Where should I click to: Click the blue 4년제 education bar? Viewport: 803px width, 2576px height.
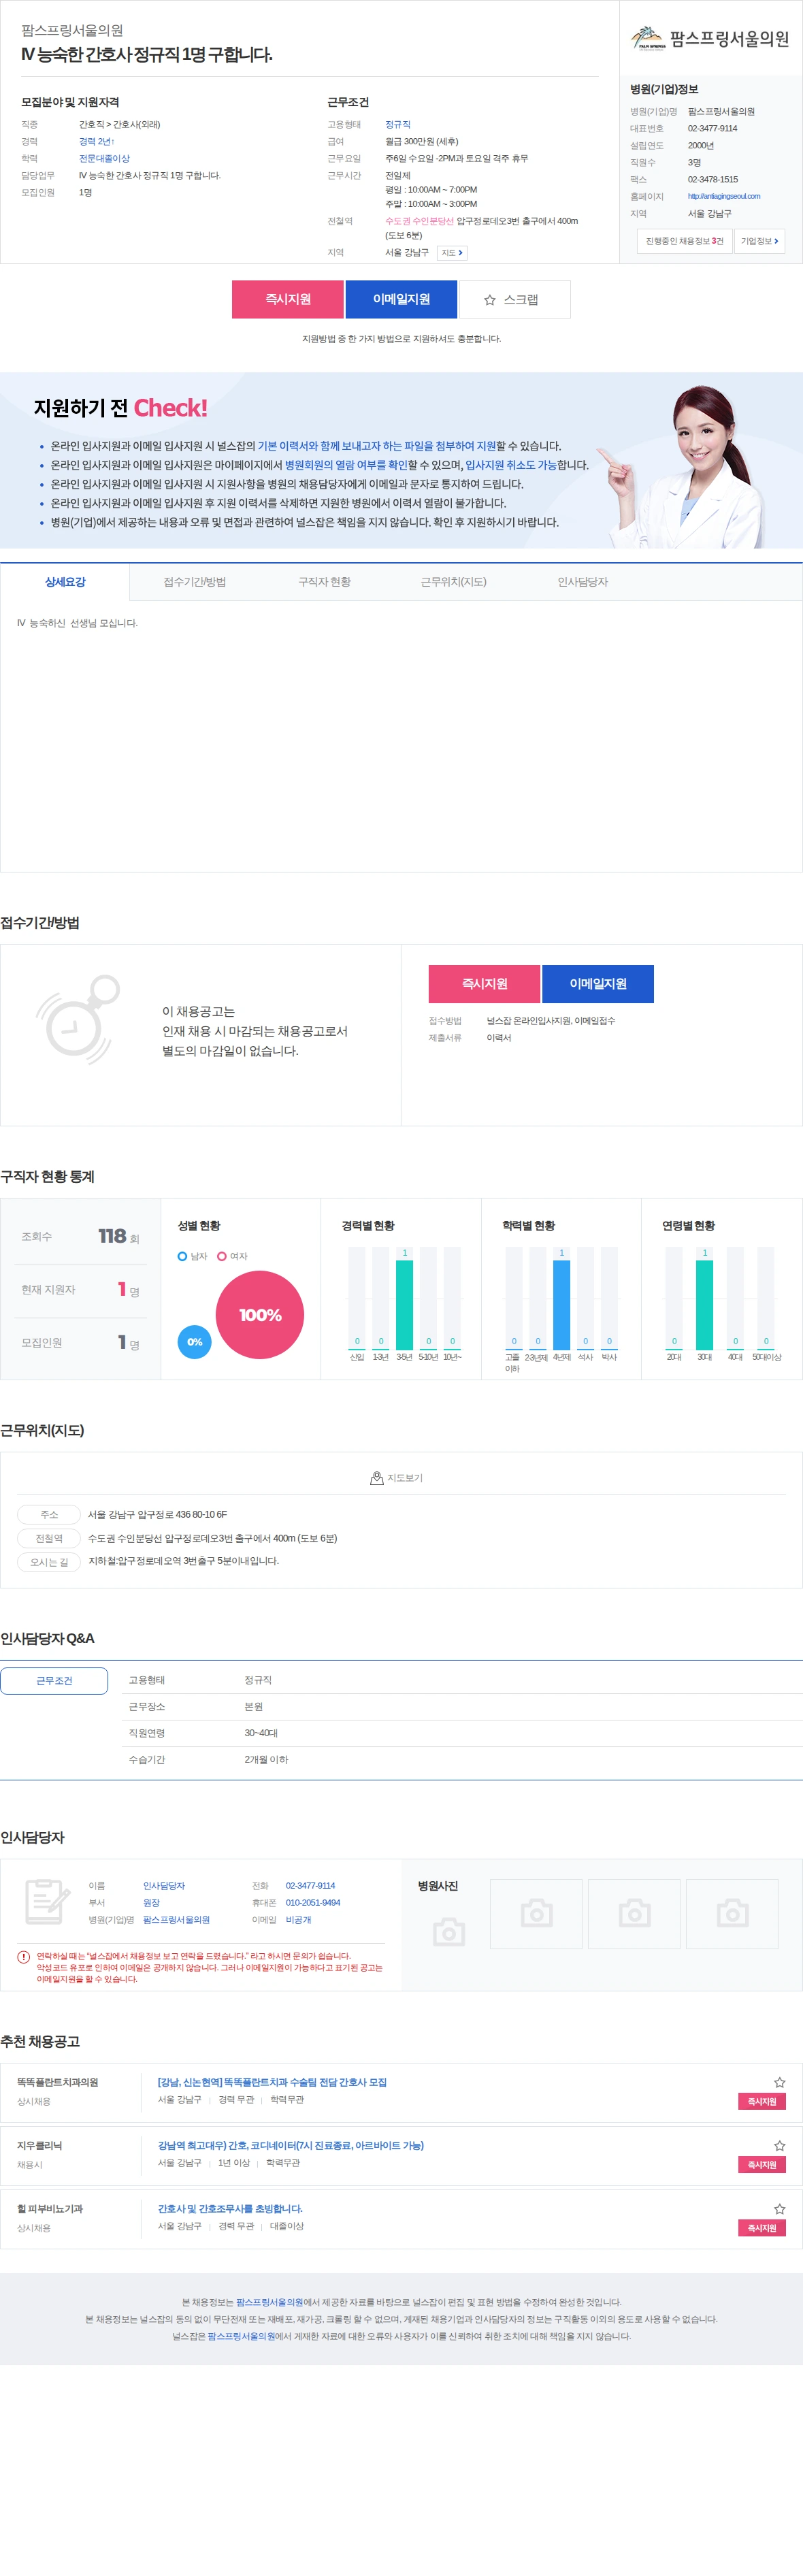pos(561,1305)
